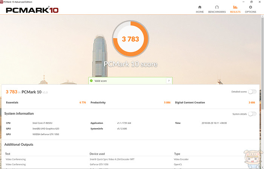Image resolution: width=264 pixels, height=169 pixels.
Task: Click the Productivity score 5 886
Action: [167, 103]
